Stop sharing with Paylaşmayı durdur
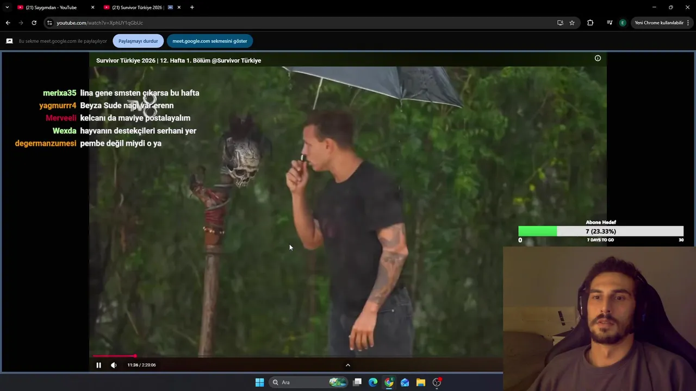This screenshot has height=391, width=696. [138, 41]
